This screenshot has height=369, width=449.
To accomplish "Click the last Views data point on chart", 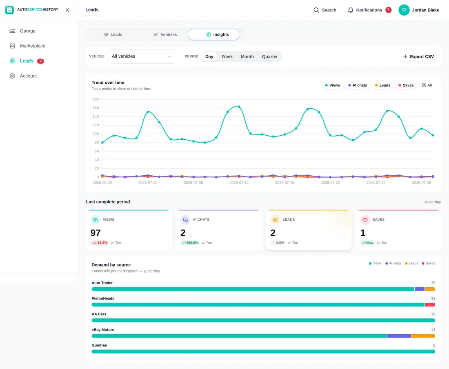I will click(x=433, y=135).
